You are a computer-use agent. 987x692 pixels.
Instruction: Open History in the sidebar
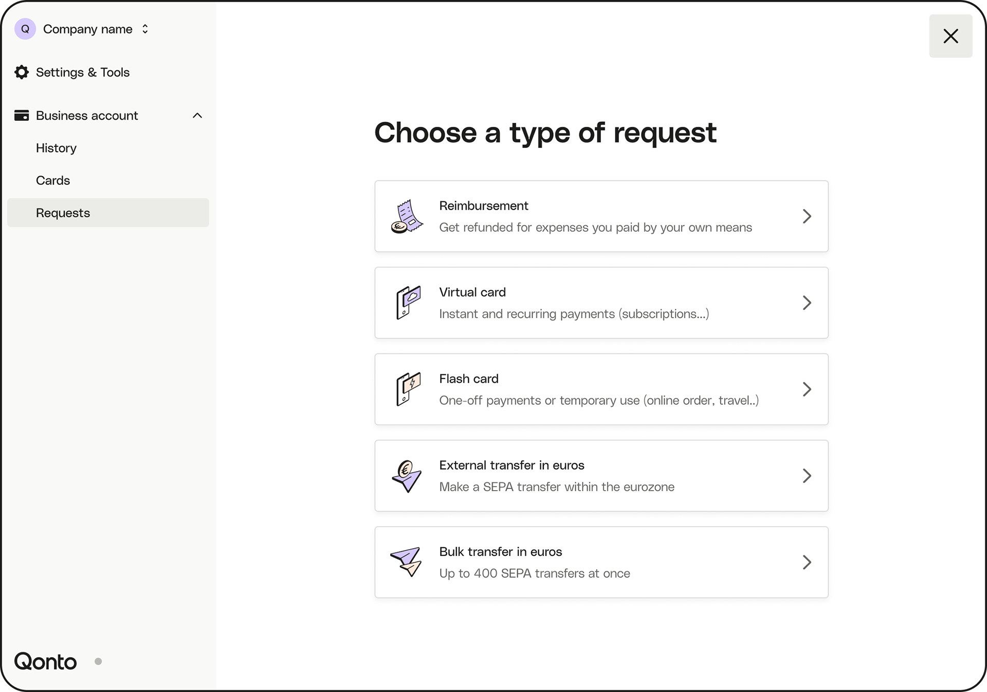[x=56, y=148]
